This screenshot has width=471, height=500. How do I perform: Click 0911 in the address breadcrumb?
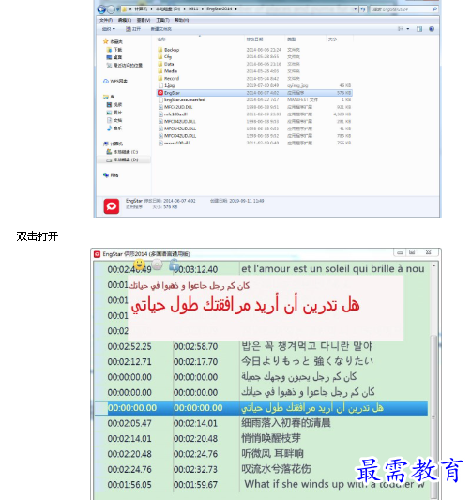coord(193,9)
